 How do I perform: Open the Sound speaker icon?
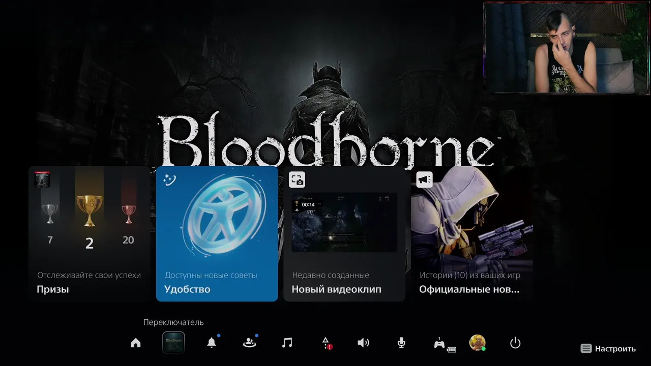click(x=363, y=343)
